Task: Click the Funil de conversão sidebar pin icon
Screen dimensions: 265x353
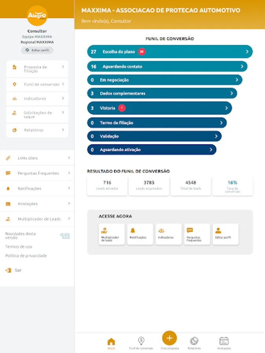Action: [15, 84]
